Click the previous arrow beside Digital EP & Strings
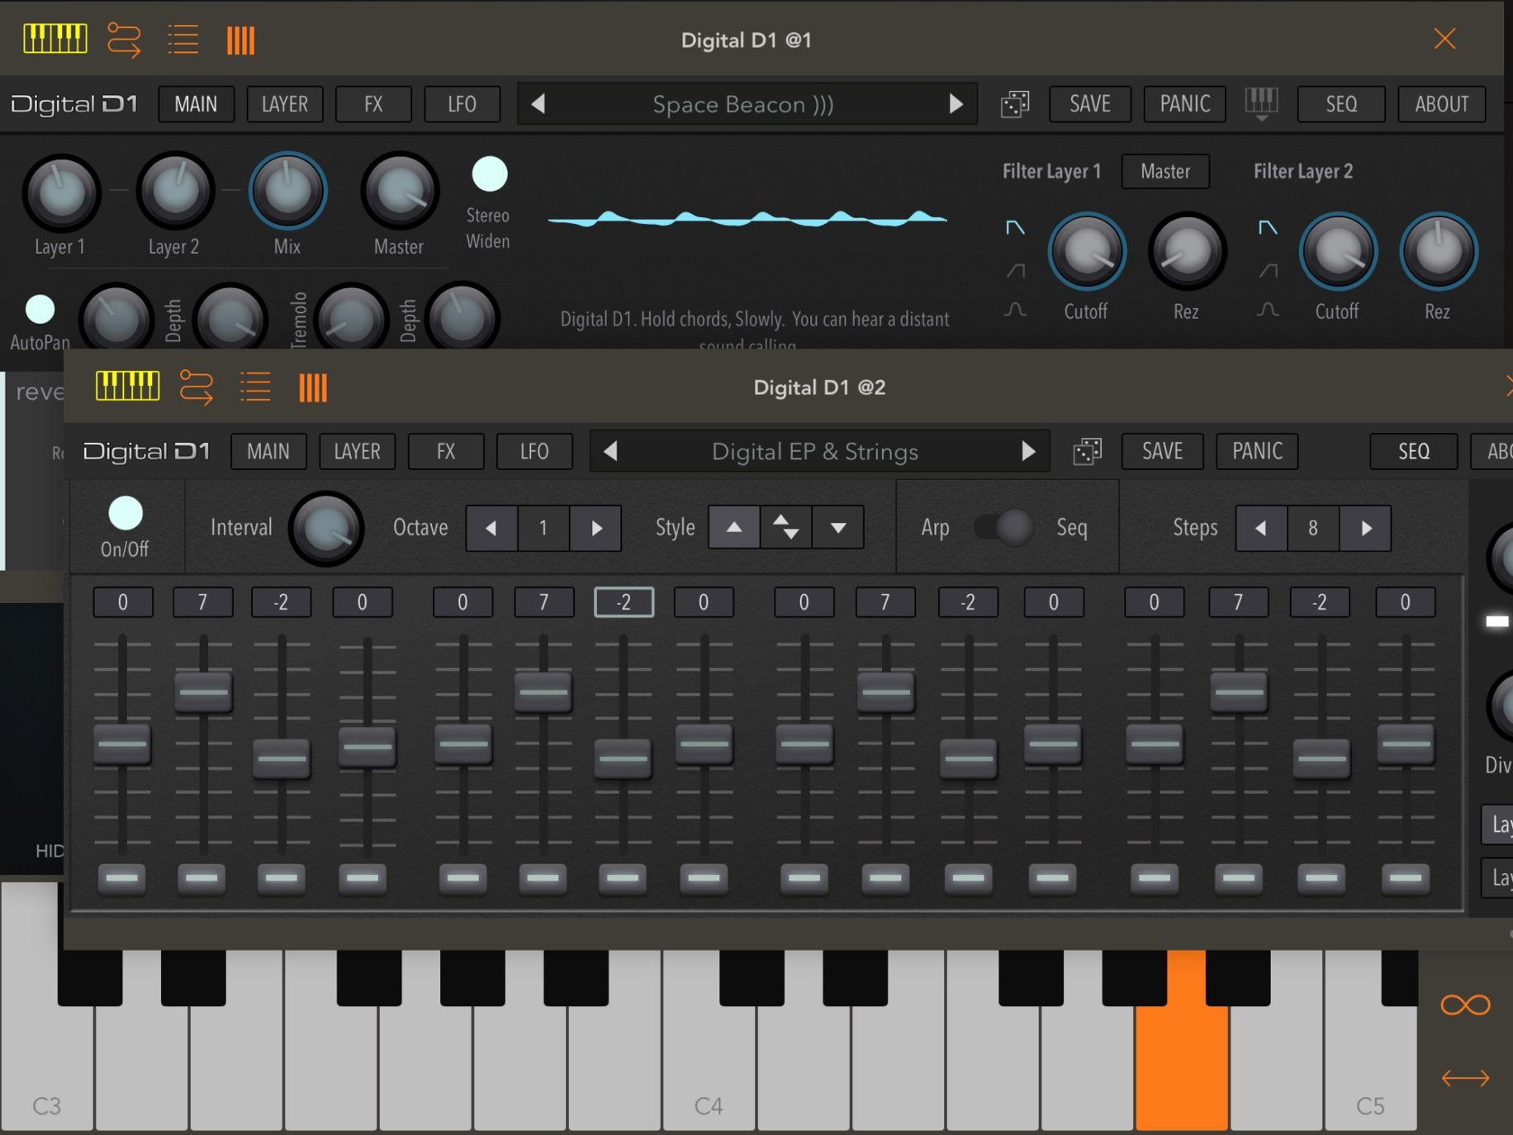1513x1135 pixels. point(609,452)
